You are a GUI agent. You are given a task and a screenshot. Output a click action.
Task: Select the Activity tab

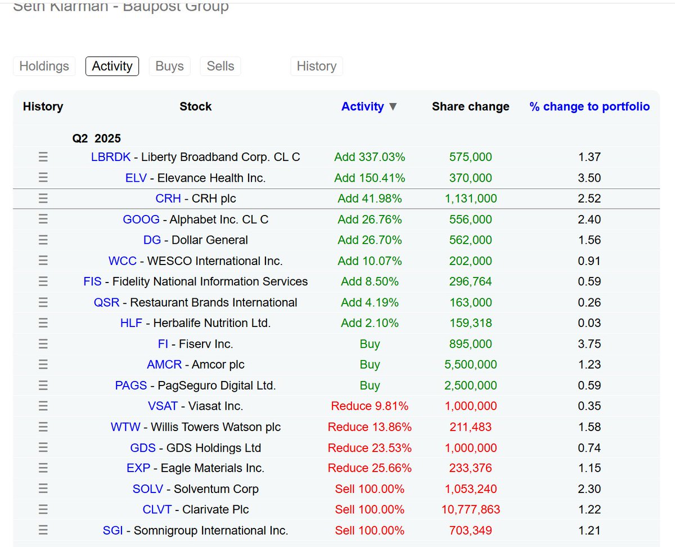point(112,66)
